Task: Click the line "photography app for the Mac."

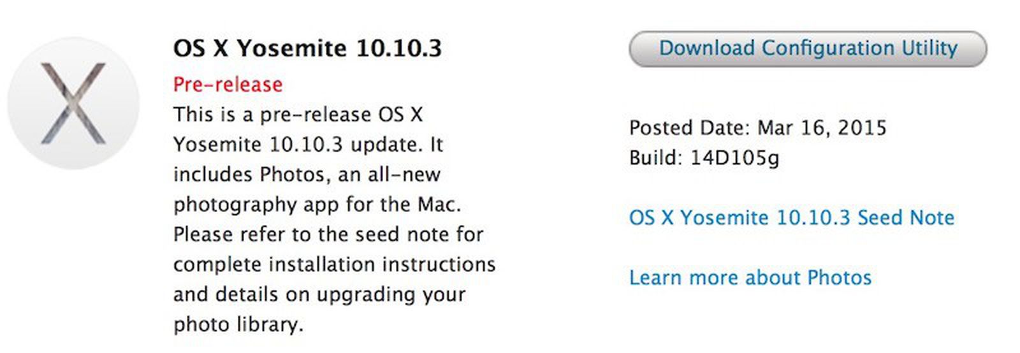Action: pos(317,205)
